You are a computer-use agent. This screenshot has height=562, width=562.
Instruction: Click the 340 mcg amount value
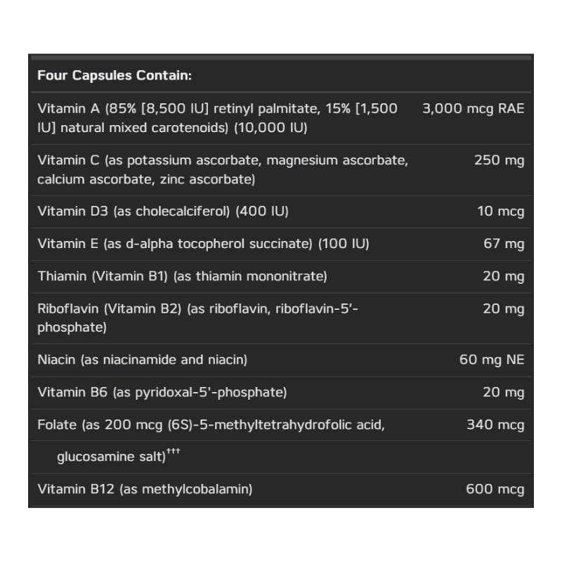tap(495, 424)
